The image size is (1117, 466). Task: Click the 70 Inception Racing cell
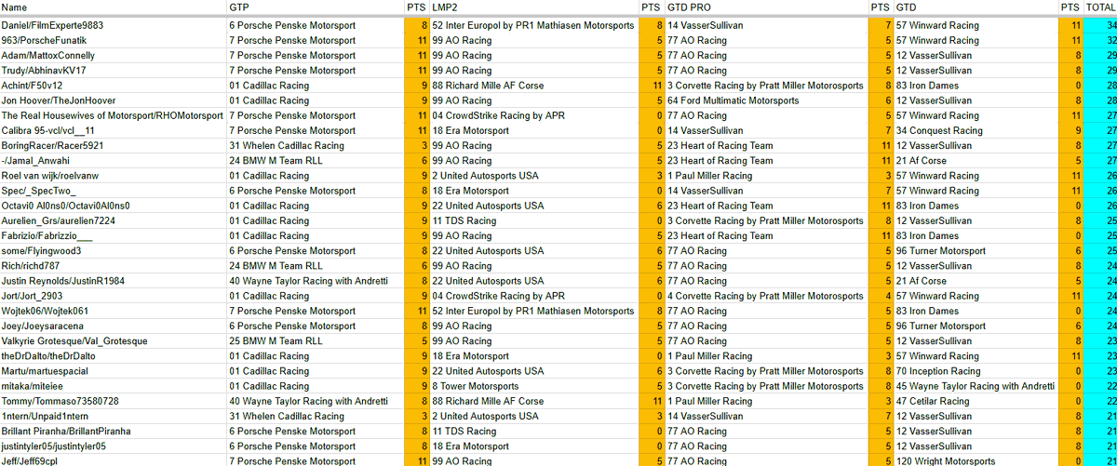point(976,371)
